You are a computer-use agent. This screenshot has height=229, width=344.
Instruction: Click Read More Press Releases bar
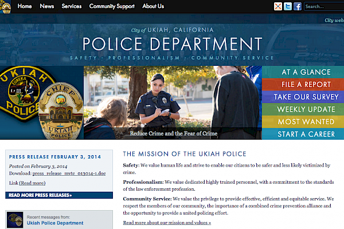coord(40,195)
